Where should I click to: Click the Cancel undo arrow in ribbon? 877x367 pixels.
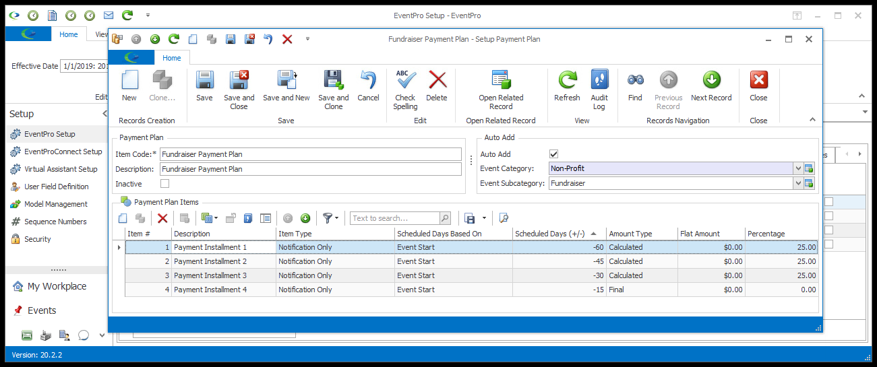click(x=368, y=86)
